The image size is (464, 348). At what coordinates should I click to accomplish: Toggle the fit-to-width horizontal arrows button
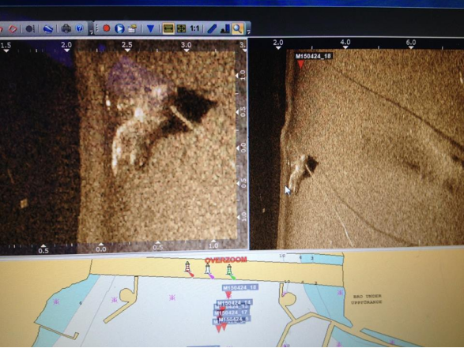pos(168,28)
